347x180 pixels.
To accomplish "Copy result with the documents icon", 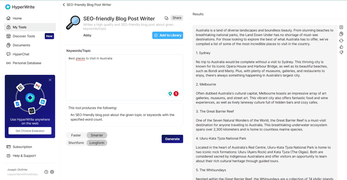I will point(341,34).
